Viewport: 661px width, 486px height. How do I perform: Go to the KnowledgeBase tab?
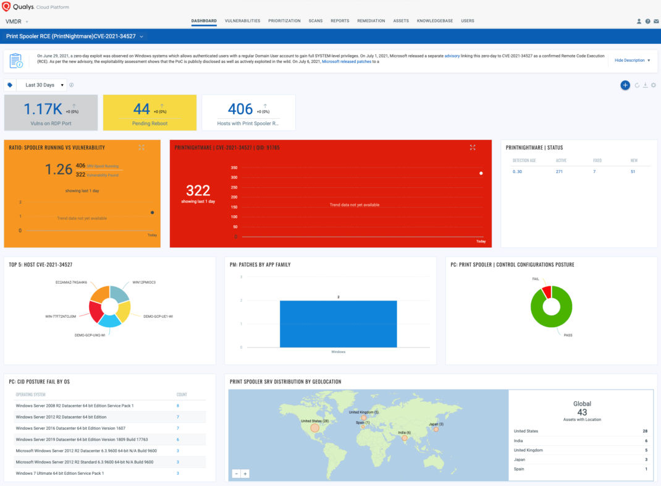pyautogui.click(x=435, y=20)
